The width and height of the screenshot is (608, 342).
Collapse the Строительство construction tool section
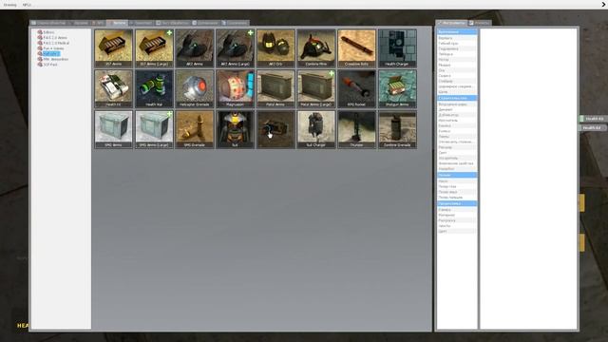pyautogui.click(x=457, y=98)
